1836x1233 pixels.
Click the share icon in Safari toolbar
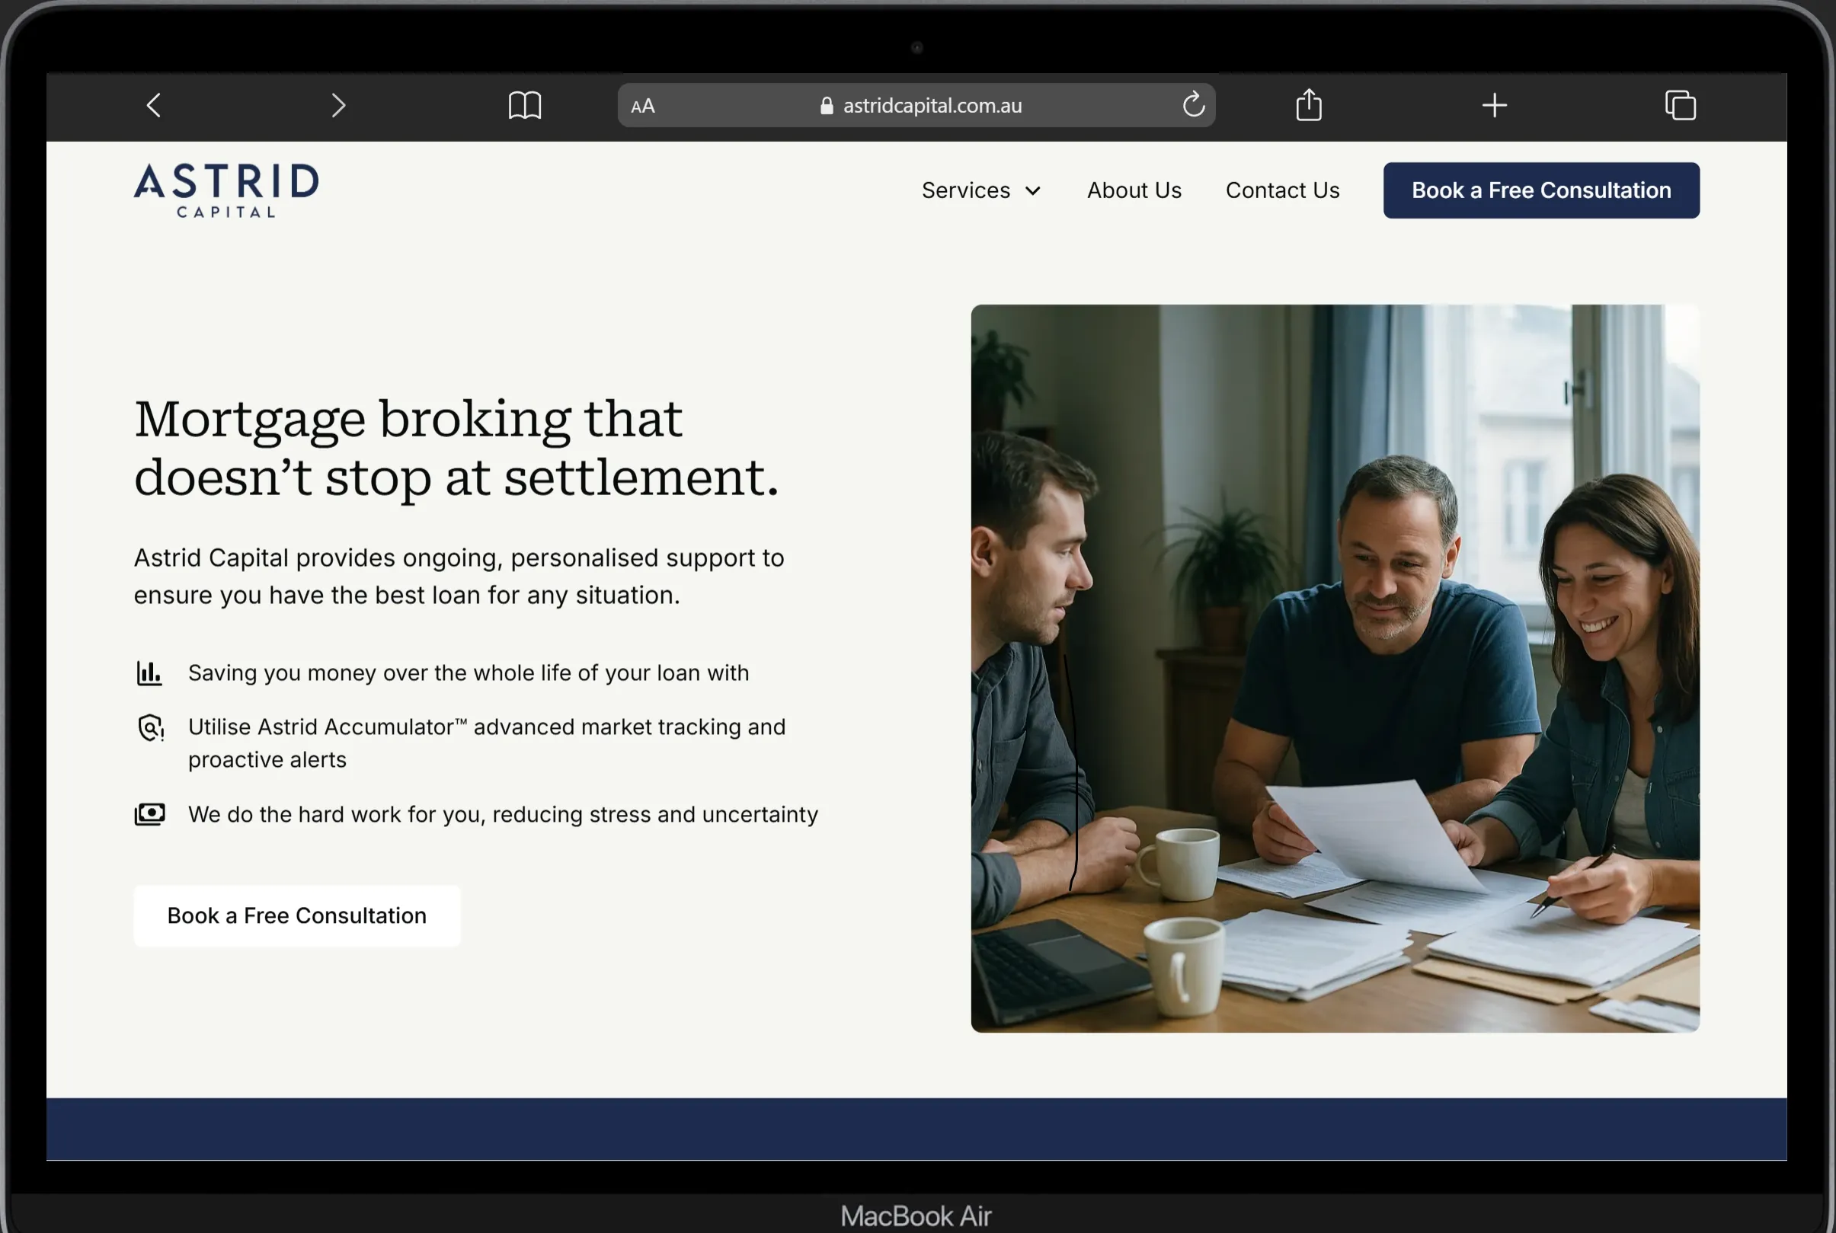click(x=1308, y=104)
